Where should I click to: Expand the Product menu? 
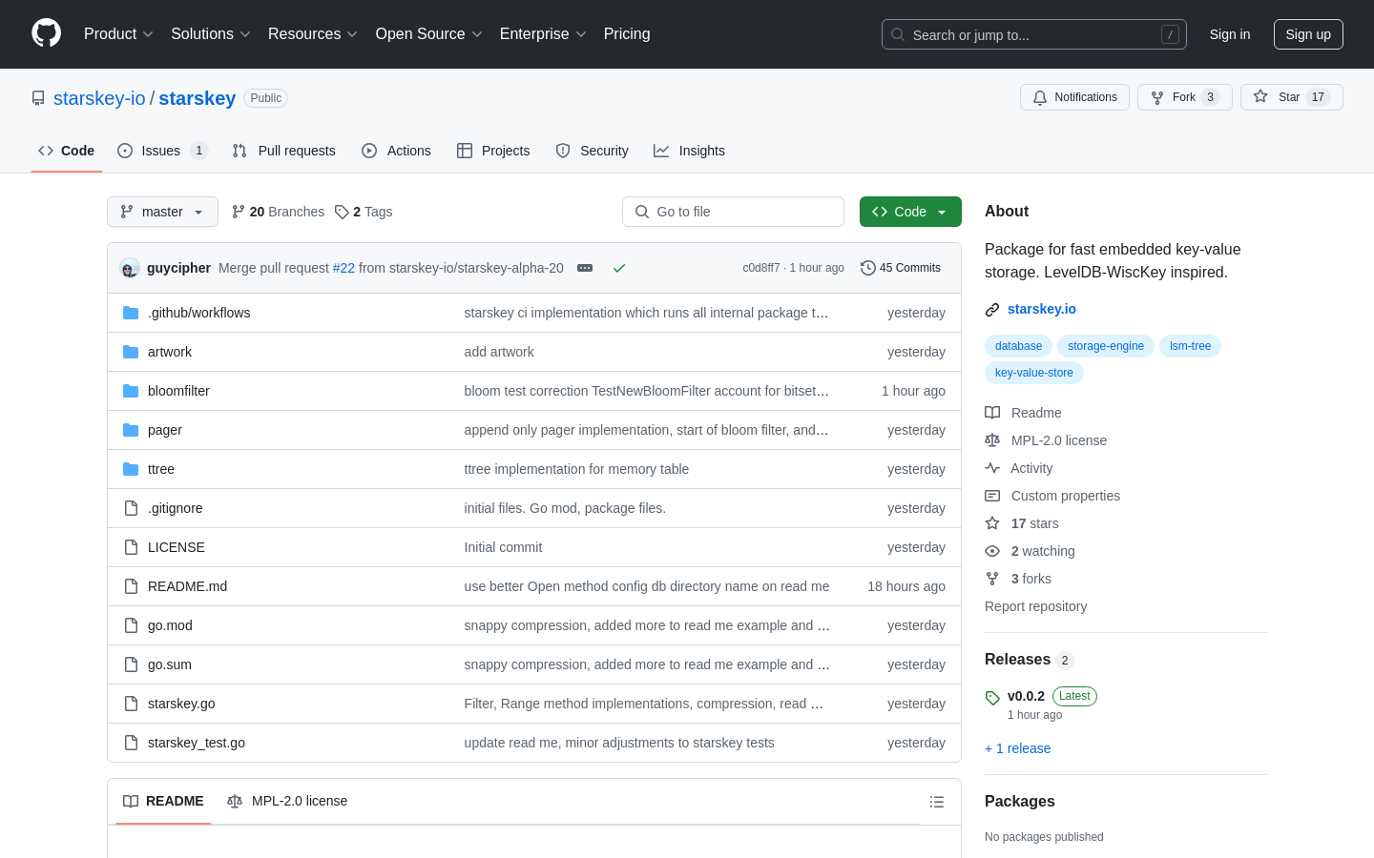point(118,33)
